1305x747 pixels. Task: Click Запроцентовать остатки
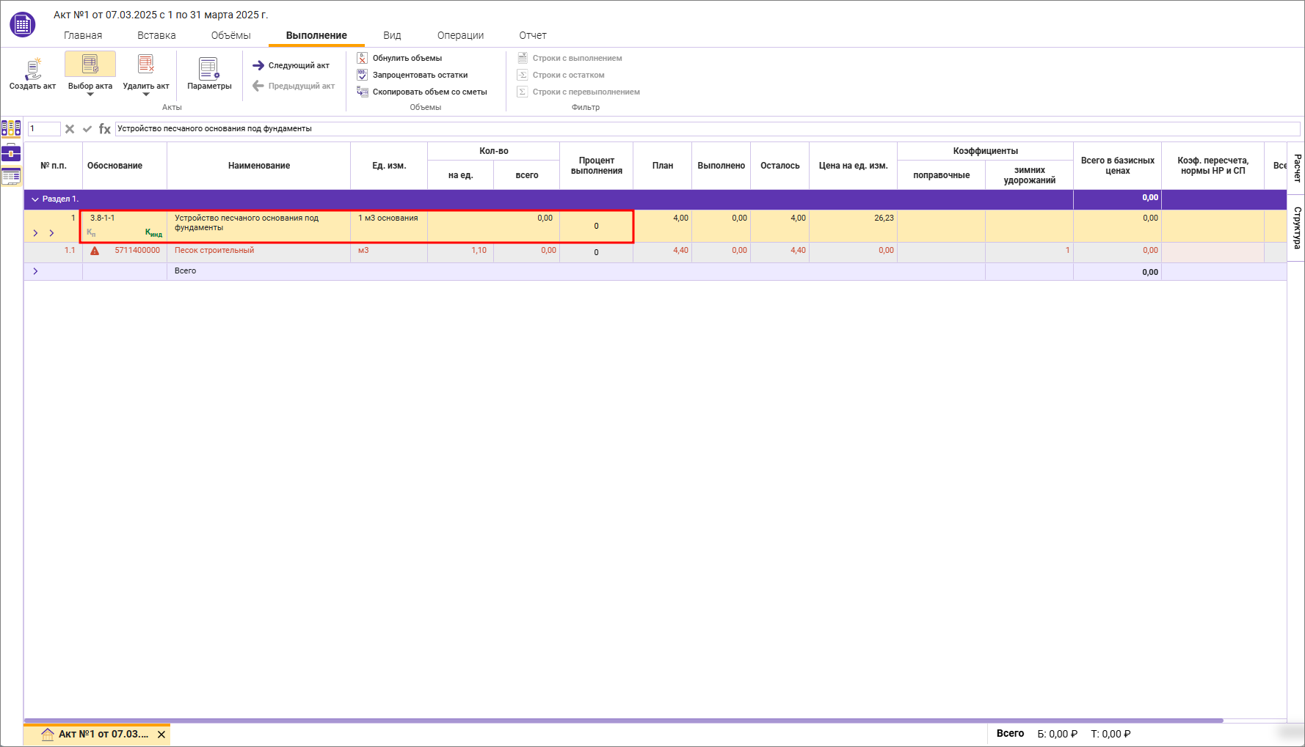420,75
